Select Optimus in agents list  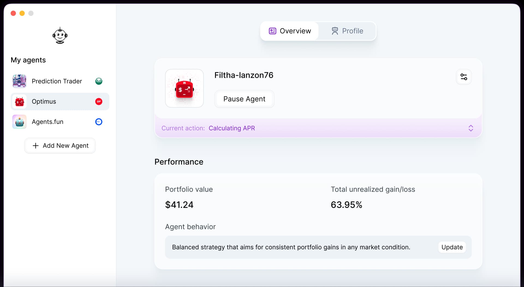(x=44, y=101)
